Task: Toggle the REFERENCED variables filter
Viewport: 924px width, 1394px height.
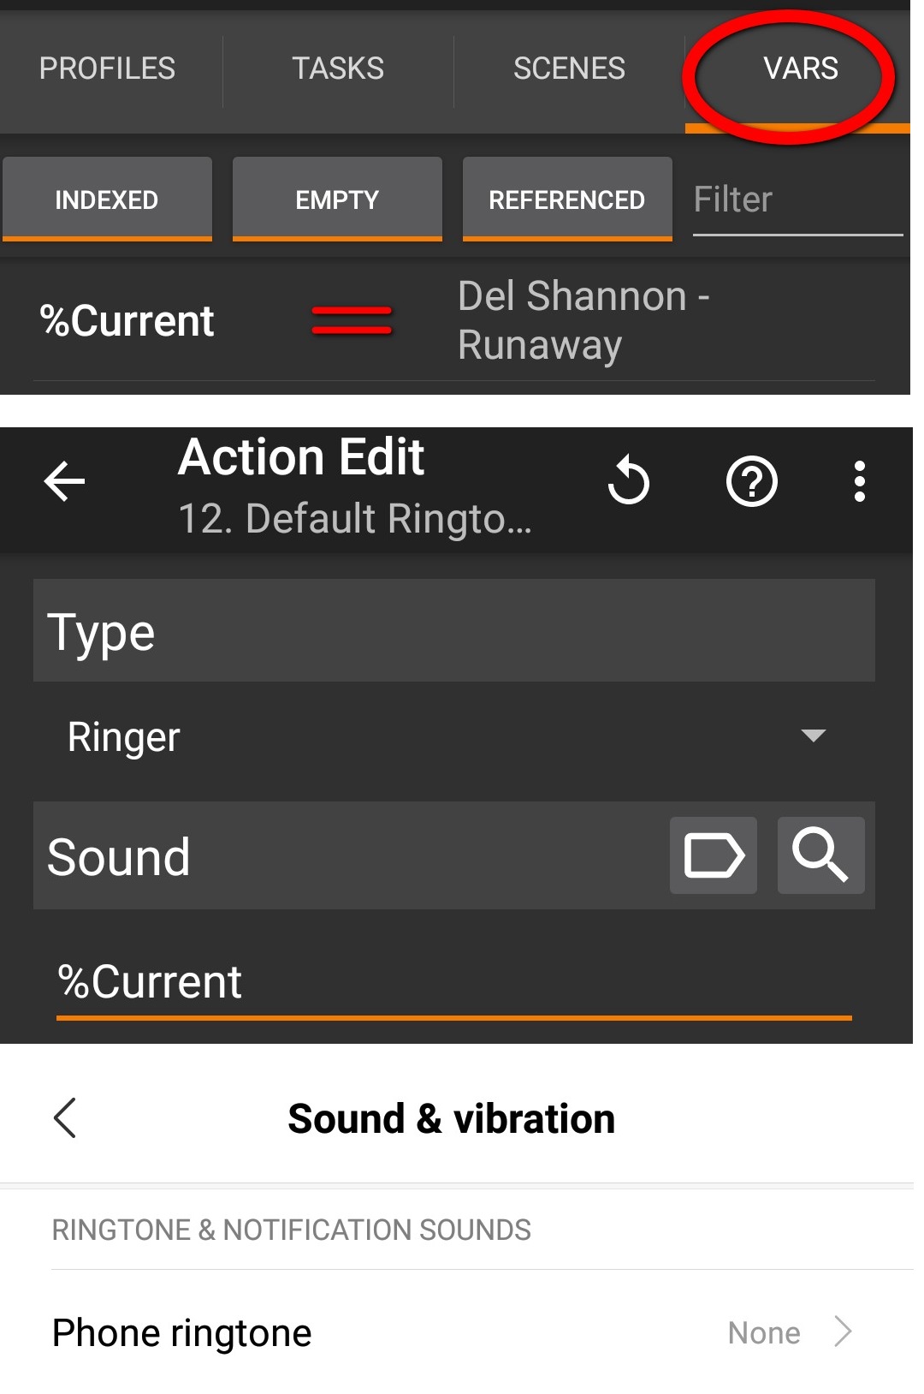Action: (x=567, y=200)
